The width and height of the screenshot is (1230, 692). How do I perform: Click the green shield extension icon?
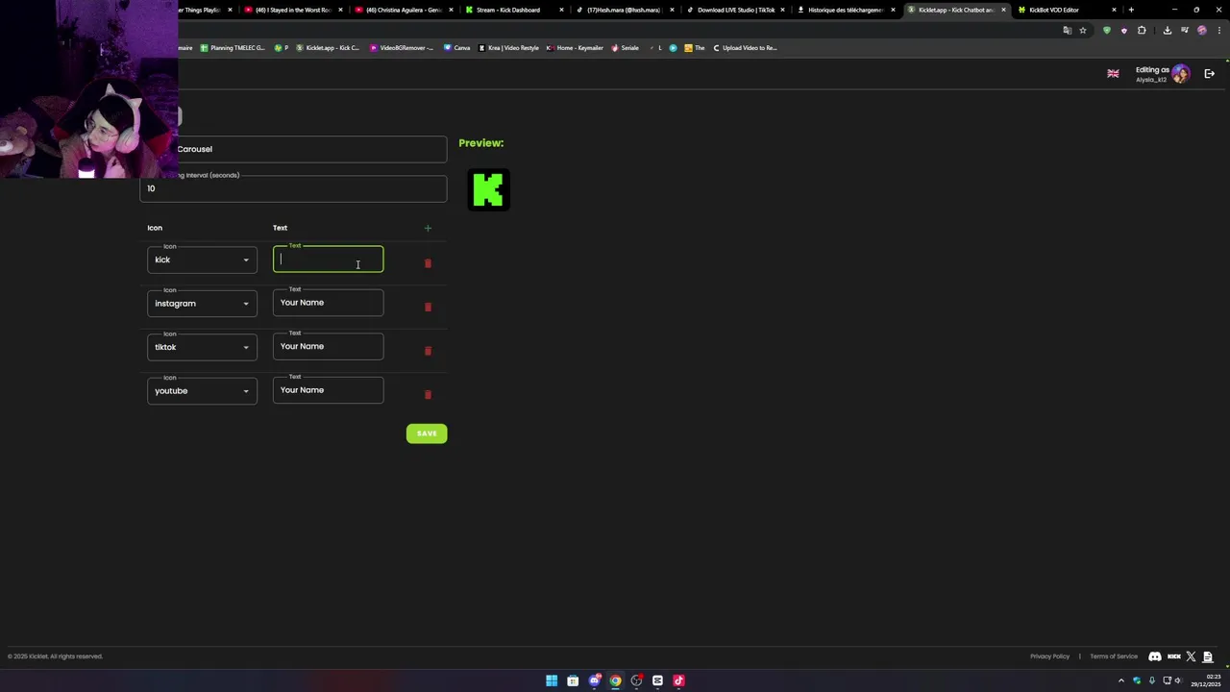pos(1107,31)
